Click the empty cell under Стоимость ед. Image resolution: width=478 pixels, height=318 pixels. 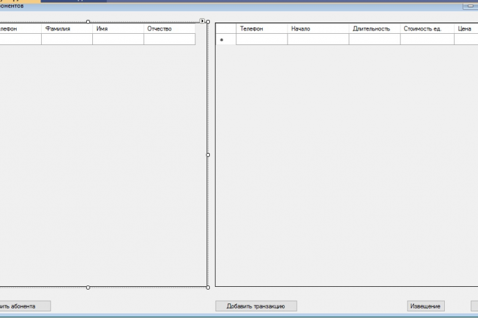click(x=428, y=39)
